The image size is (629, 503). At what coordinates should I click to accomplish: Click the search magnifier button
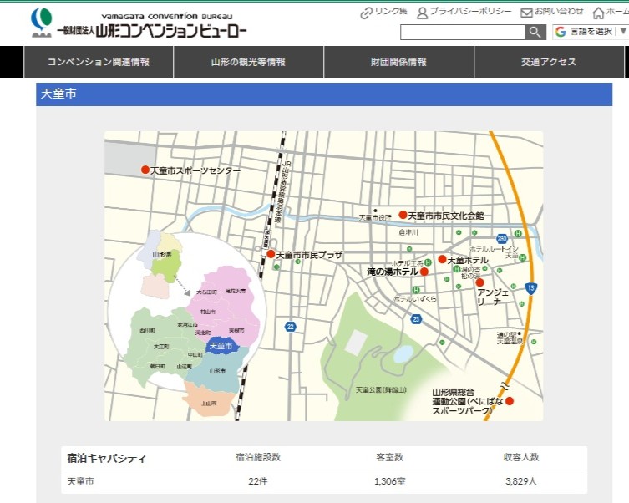coord(535,32)
